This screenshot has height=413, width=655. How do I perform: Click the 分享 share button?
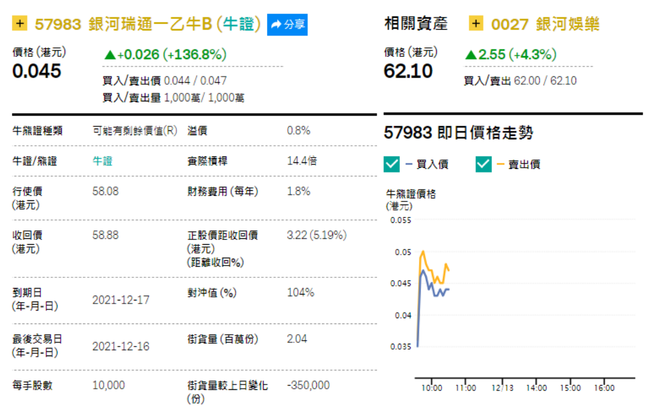pyautogui.click(x=287, y=25)
